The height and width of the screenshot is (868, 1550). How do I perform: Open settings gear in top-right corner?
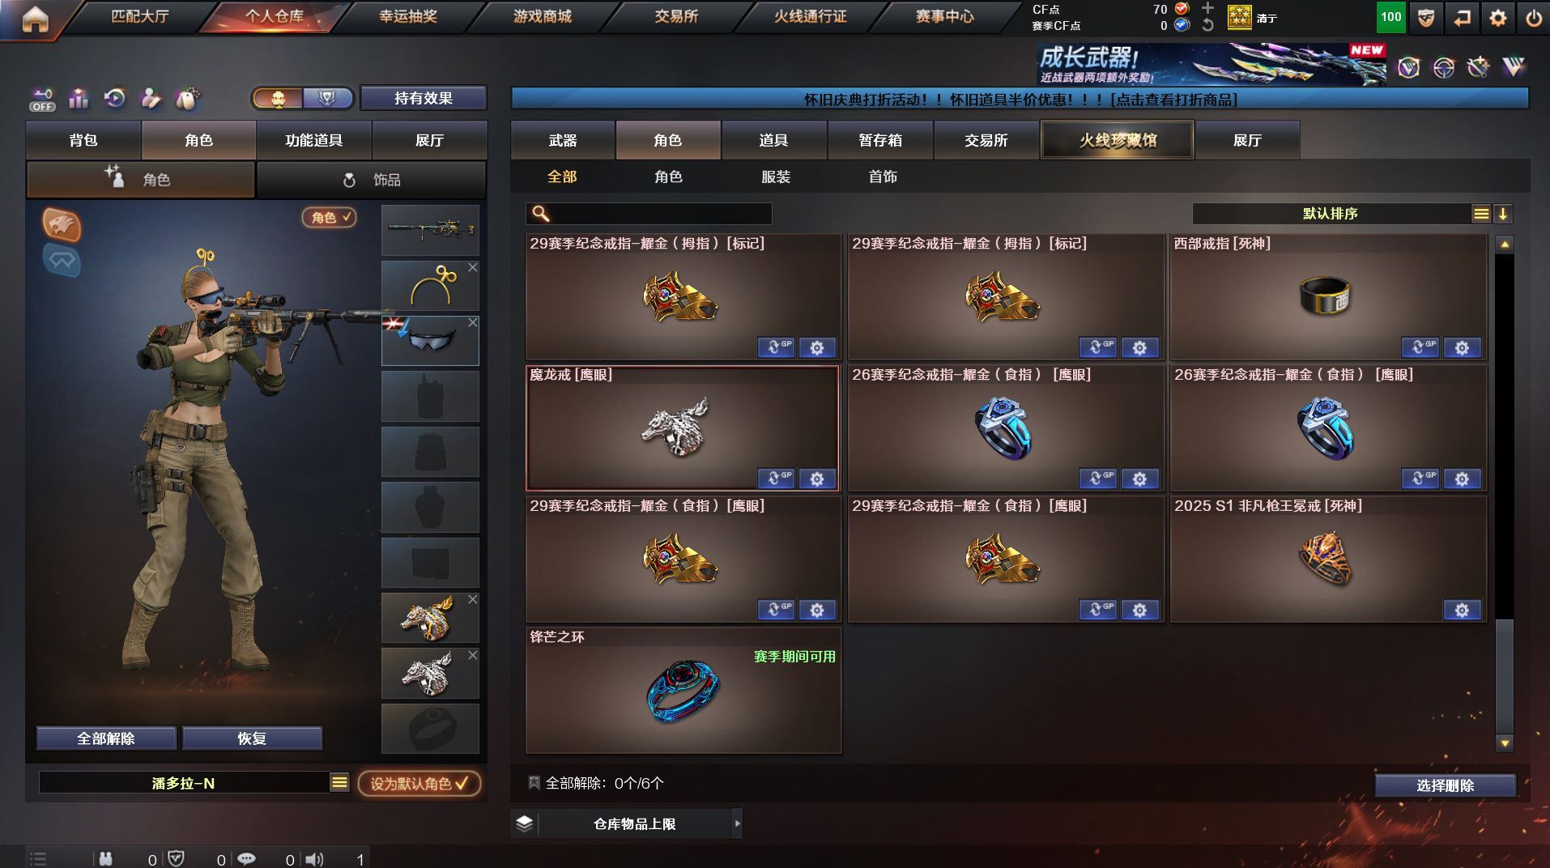pyautogui.click(x=1497, y=17)
